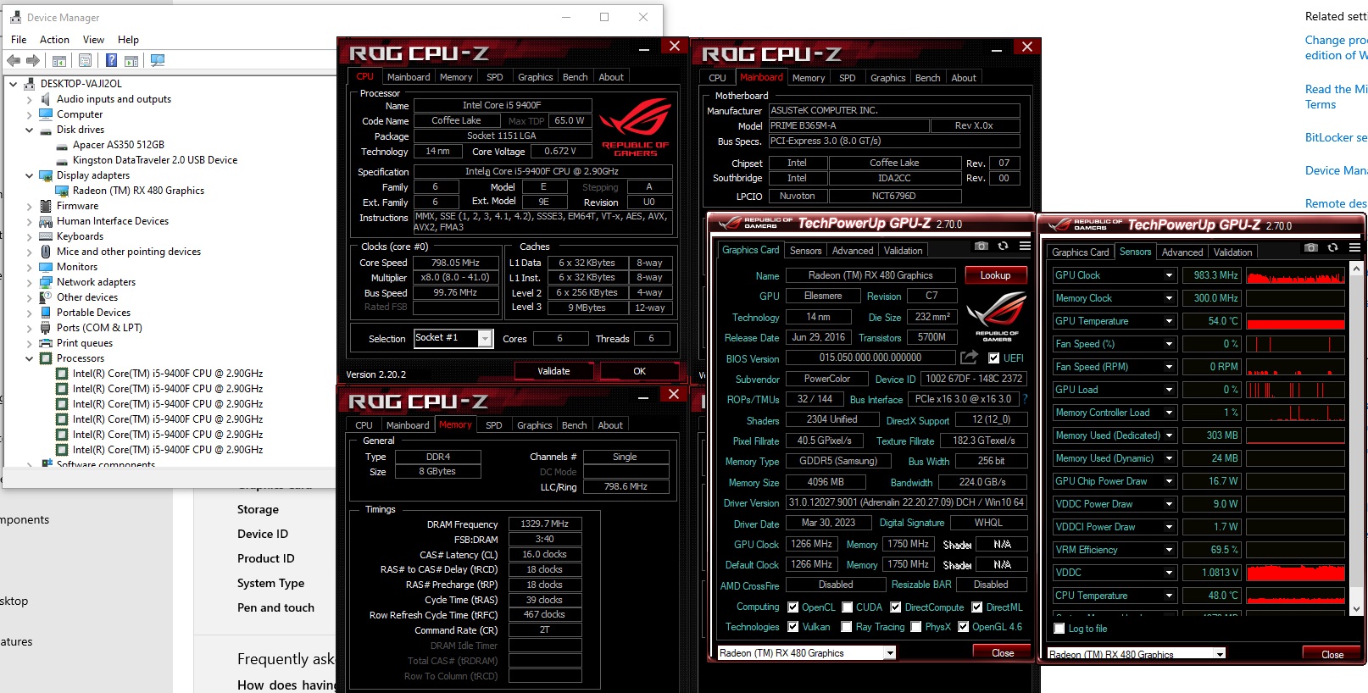This screenshot has height=693, width=1368.
Task: Click the adapter icon beside Display adapters
Action: click(46, 175)
